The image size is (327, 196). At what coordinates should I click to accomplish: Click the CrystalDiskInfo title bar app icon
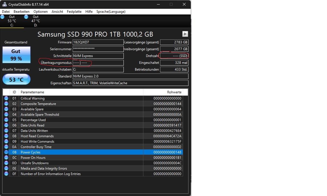[4, 4]
